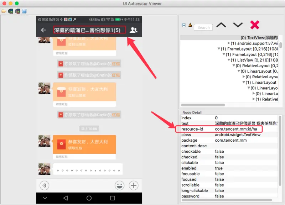
Task: Select the package value com.tencent.mm
Action: click(x=230, y=140)
